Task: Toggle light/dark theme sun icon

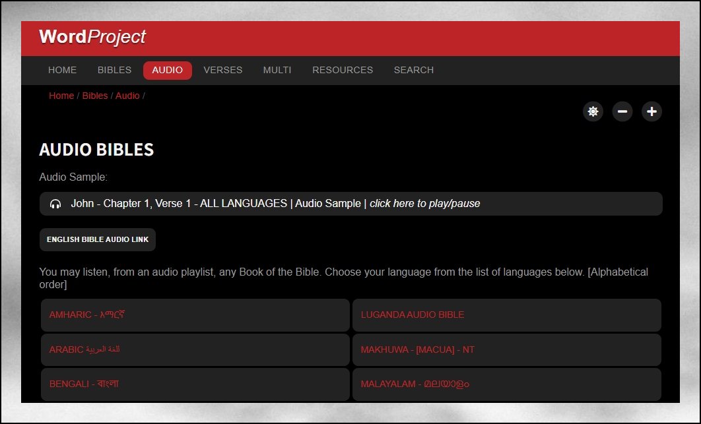Action: (593, 111)
